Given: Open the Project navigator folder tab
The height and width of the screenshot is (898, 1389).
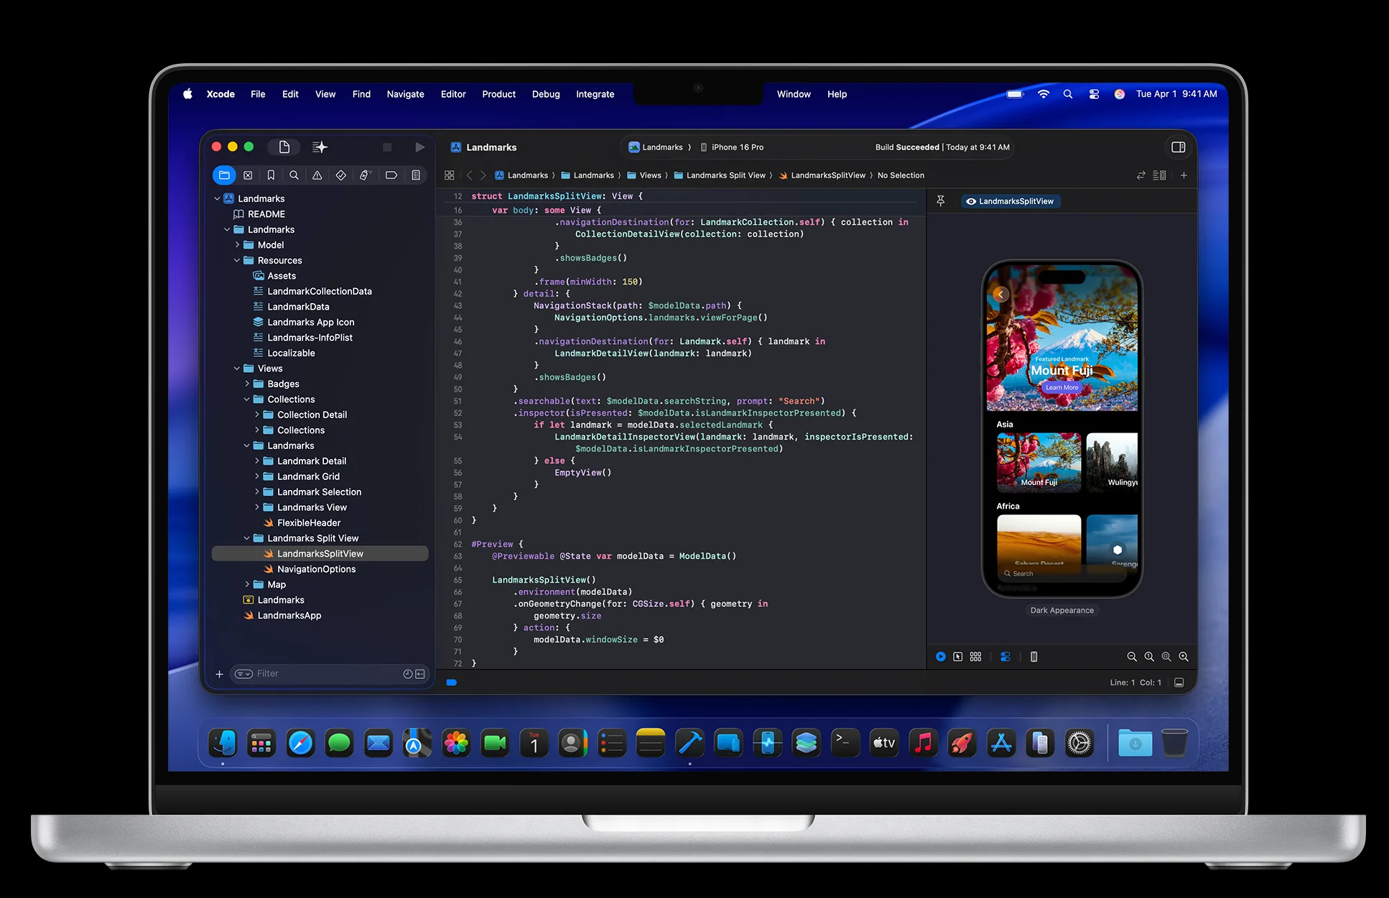Looking at the screenshot, I should [224, 175].
